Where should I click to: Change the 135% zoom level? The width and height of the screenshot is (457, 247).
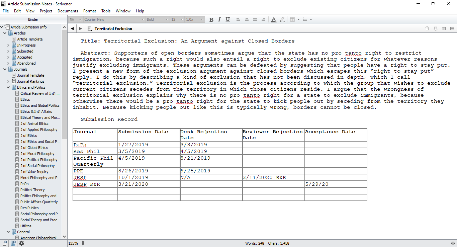point(77,243)
